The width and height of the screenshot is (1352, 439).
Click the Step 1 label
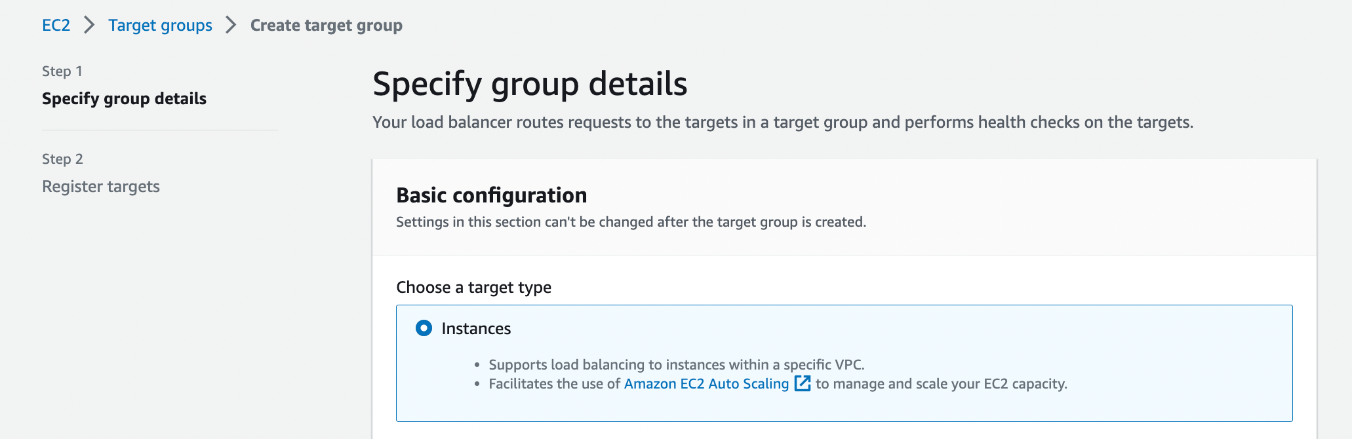pos(62,71)
